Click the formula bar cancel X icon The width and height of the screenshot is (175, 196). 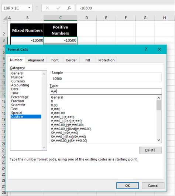[x=47, y=8]
